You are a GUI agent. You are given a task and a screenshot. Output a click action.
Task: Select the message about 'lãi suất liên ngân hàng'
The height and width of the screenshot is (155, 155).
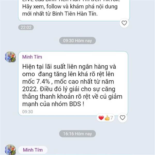coord(73,83)
